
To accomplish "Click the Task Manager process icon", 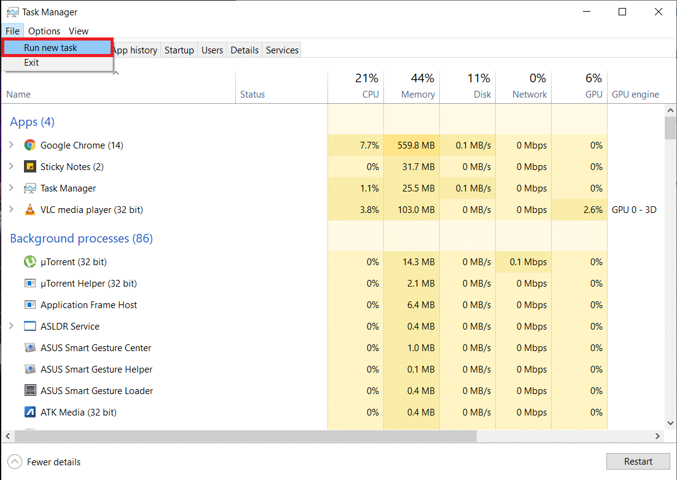I will tap(29, 188).
